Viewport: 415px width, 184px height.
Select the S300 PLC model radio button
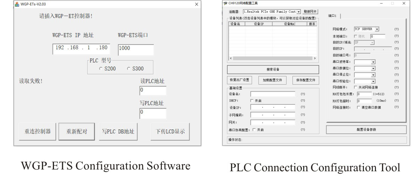(x=129, y=69)
